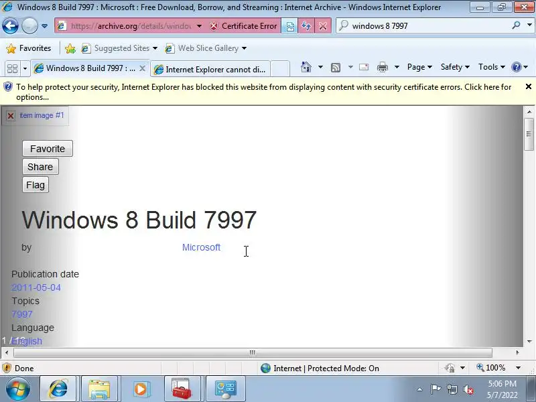Image resolution: width=536 pixels, height=402 pixels.
Task: Open the Safety menu
Action: 455,67
